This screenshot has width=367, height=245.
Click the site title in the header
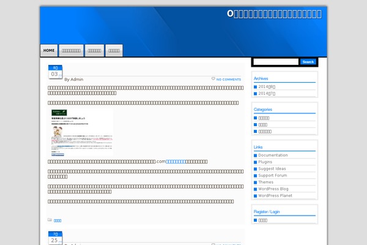pos(274,14)
